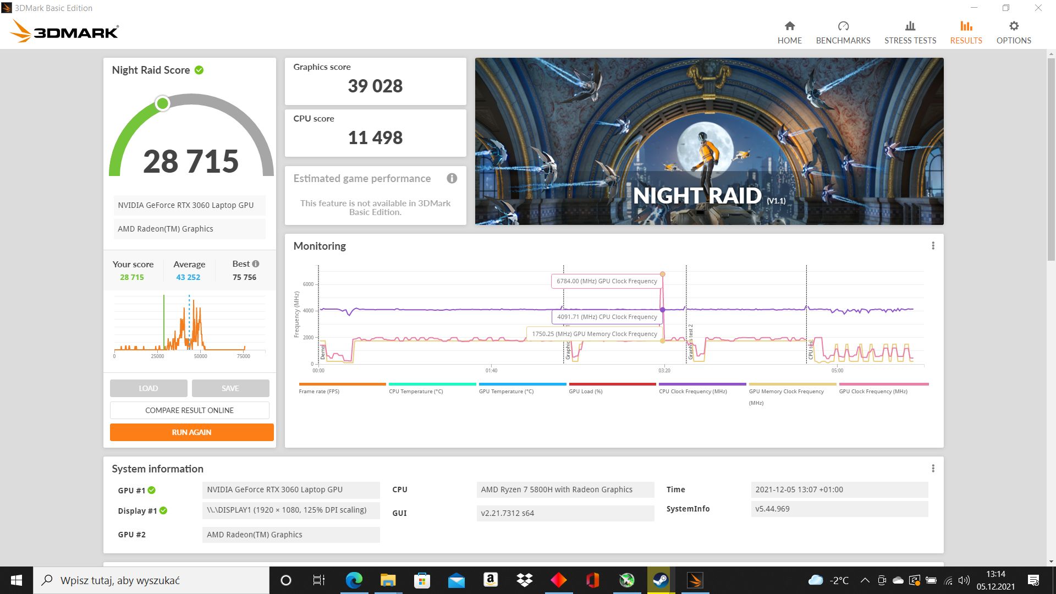The height and width of the screenshot is (594, 1056).
Task: Open the OPTIONS tab
Action: tap(1013, 32)
